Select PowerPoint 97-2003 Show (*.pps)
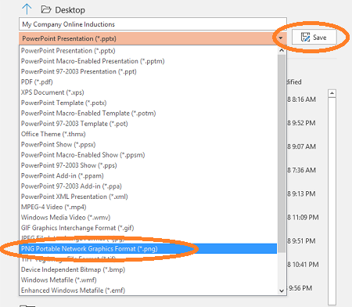Screen dimensions: 352x307 coord(149,165)
